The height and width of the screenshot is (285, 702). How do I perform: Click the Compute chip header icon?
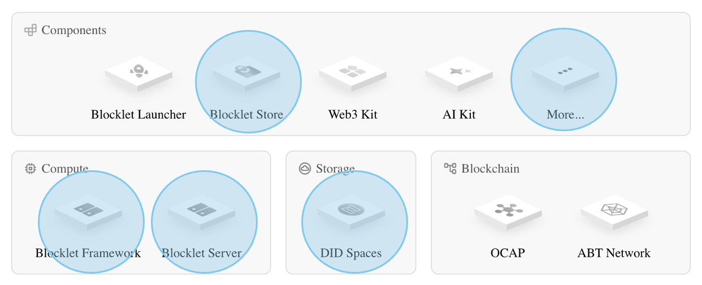[x=31, y=169]
